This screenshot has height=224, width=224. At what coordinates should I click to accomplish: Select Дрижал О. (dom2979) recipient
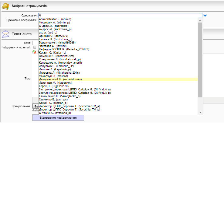tap(118, 36)
